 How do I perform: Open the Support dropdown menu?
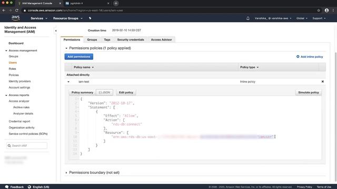pyautogui.click(x=319, y=18)
